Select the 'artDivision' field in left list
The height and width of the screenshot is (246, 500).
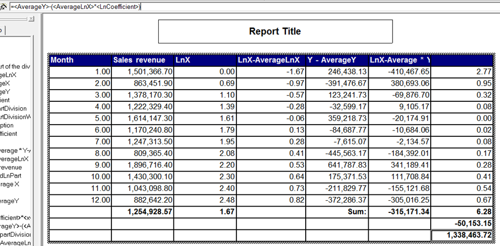pos(13,109)
